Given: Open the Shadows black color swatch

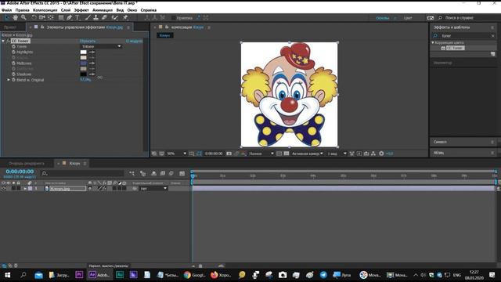Looking at the screenshot, I should (x=84, y=74).
